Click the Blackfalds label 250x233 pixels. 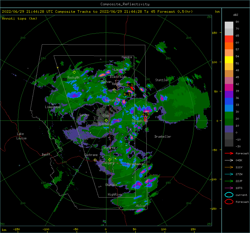coord(118,77)
